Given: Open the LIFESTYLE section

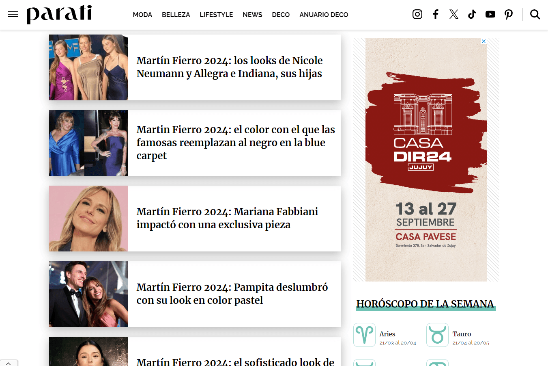Looking at the screenshot, I should [x=216, y=15].
